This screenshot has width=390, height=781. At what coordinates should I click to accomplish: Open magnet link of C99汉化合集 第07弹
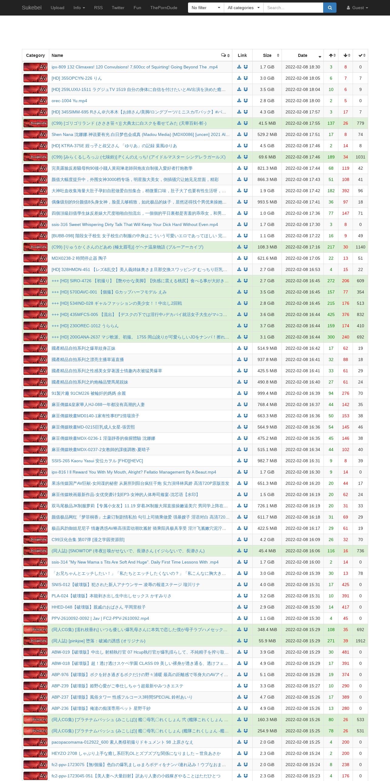[246, 540]
